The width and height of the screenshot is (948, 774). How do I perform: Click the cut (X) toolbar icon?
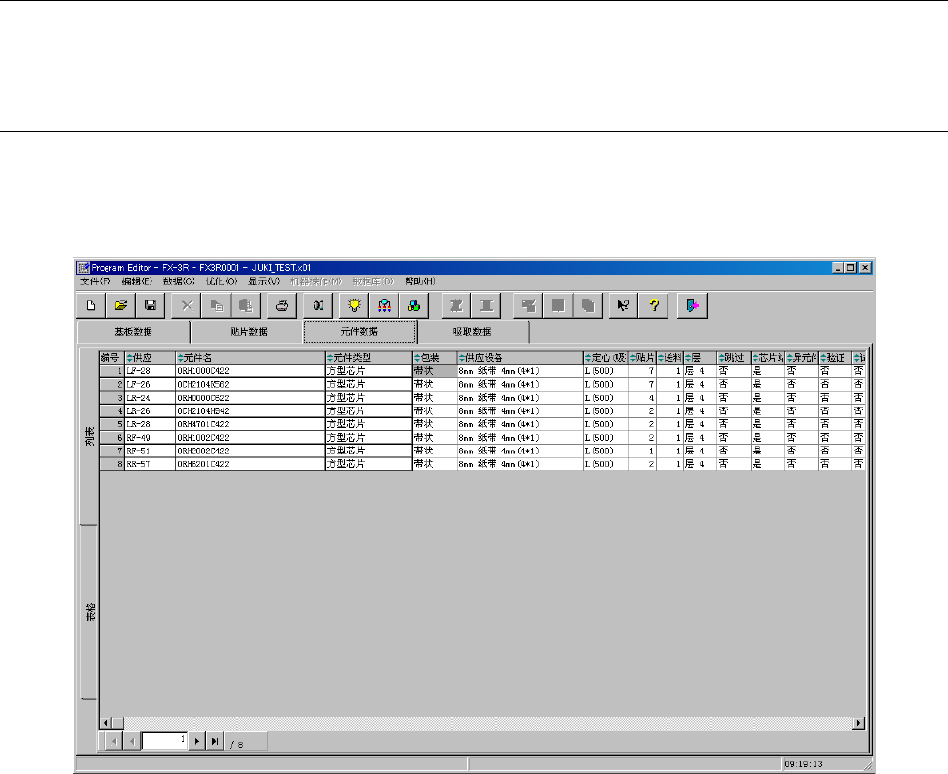pos(187,305)
